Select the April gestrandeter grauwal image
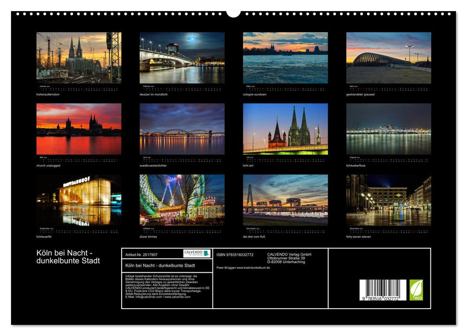 (x=388, y=58)
